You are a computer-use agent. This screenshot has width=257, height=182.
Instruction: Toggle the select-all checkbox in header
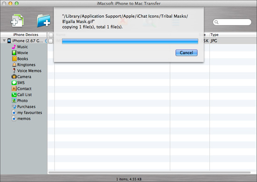(51, 35)
